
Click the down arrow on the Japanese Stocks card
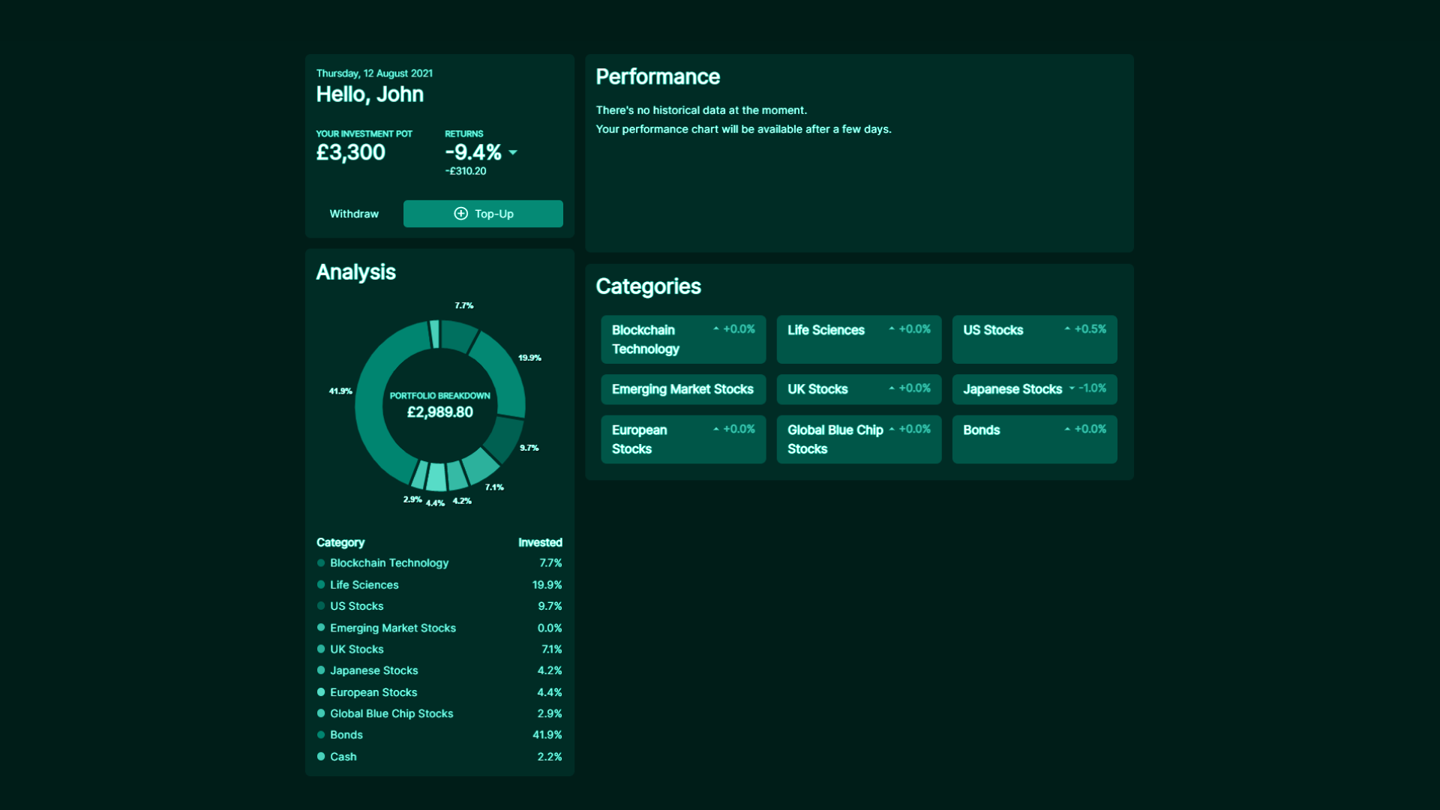pyautogui.click(x=1072, y=389)
